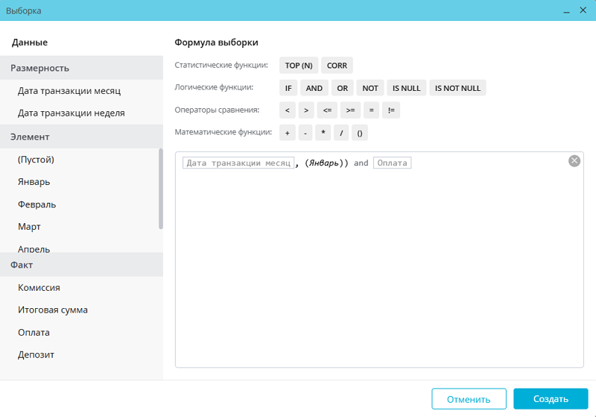Click the 'Создать' button

[x=551, y=399]
